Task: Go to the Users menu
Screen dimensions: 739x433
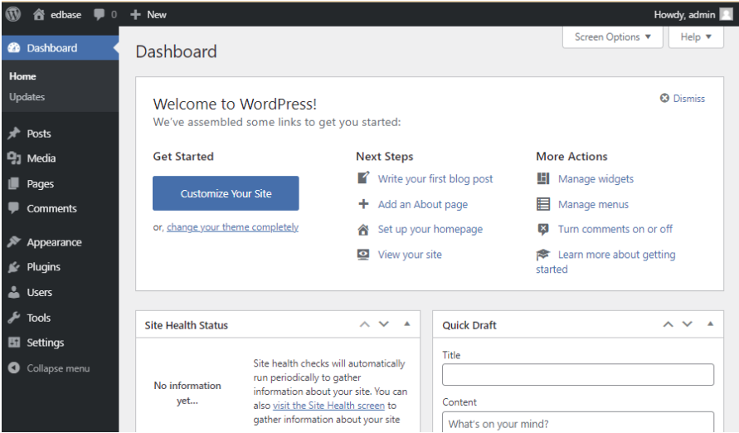Action: point(39,292)
